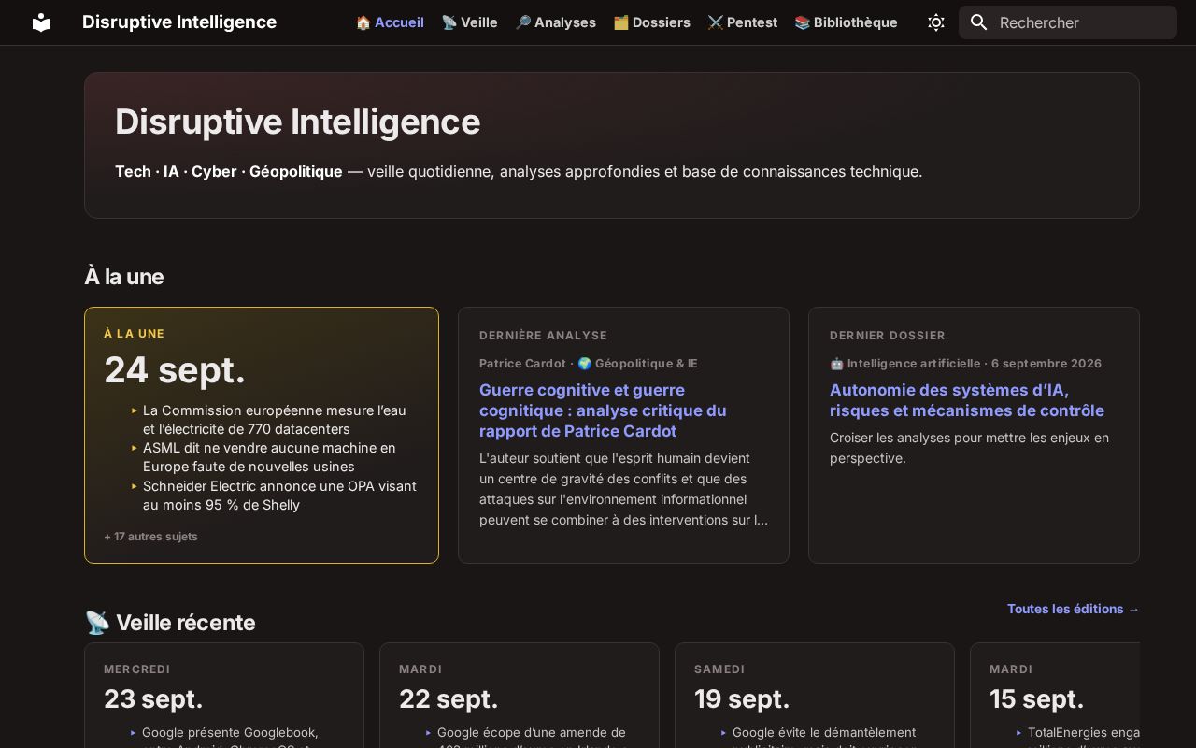The width and height of the screenshot is (1196, 748).
Task: Click the Commission européenne datacenters headline
Action: point(275,420)
